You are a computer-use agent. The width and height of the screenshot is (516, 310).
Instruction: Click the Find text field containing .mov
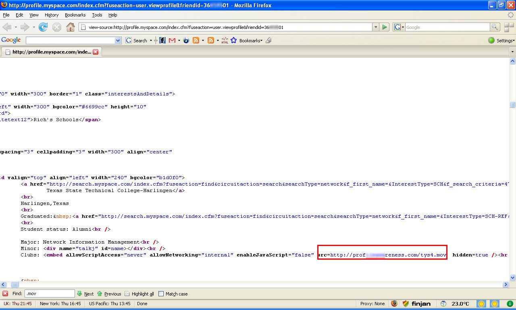click(50, 293)
